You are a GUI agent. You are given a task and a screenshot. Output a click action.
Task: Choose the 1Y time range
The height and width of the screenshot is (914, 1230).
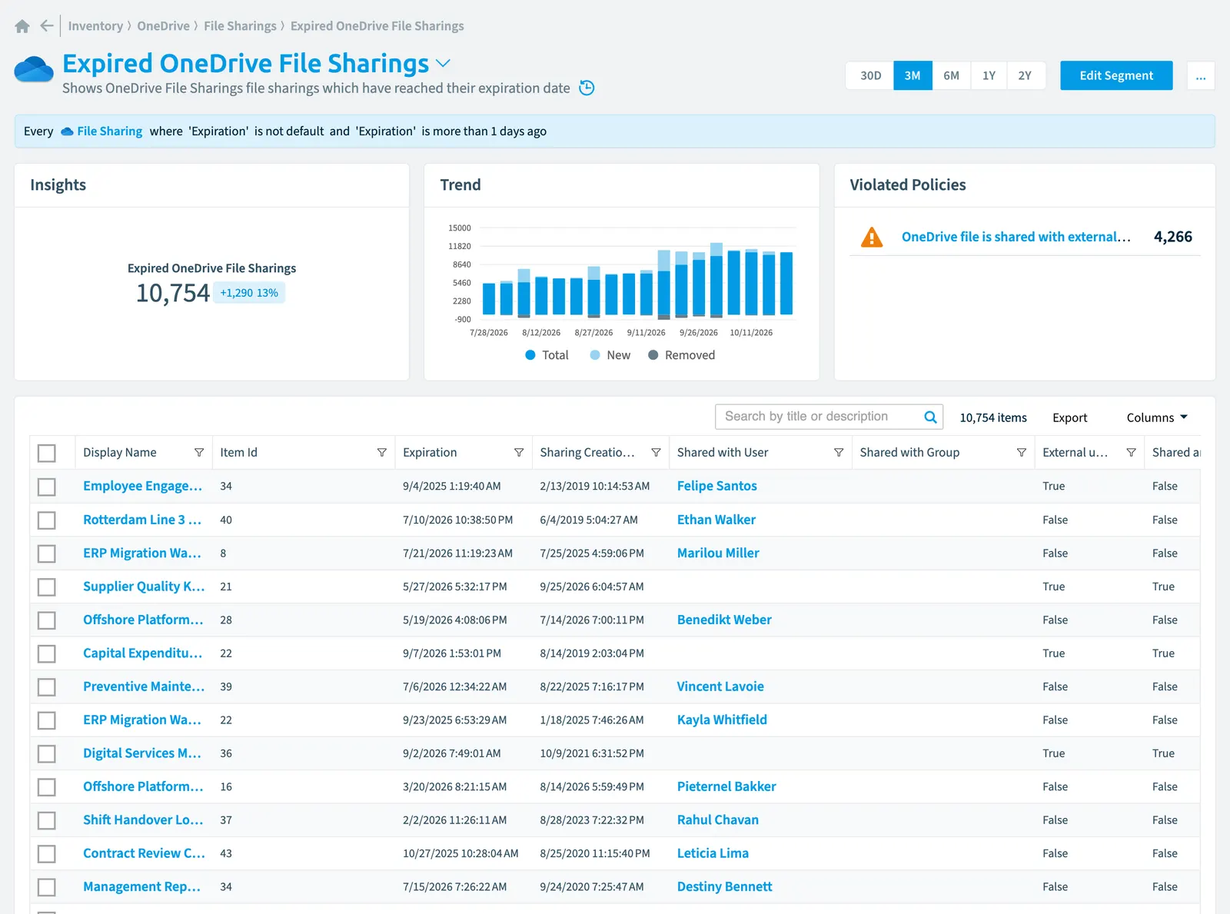point(989,76)
